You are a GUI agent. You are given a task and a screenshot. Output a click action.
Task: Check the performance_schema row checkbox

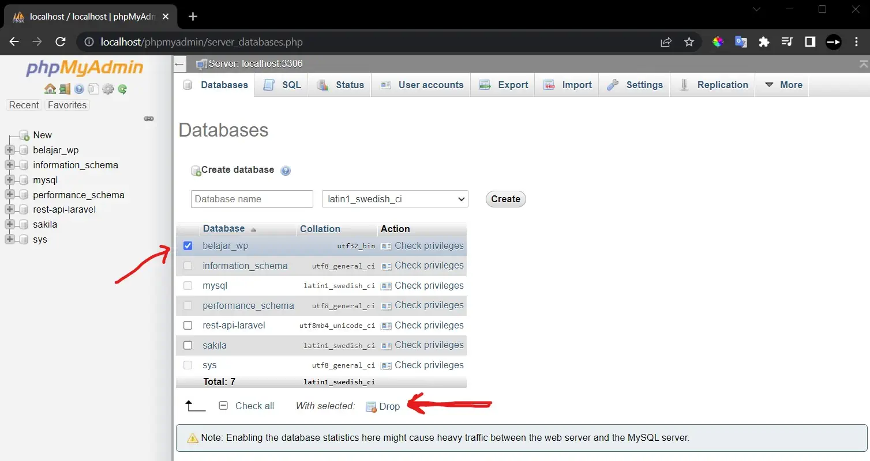pos(187,306)
